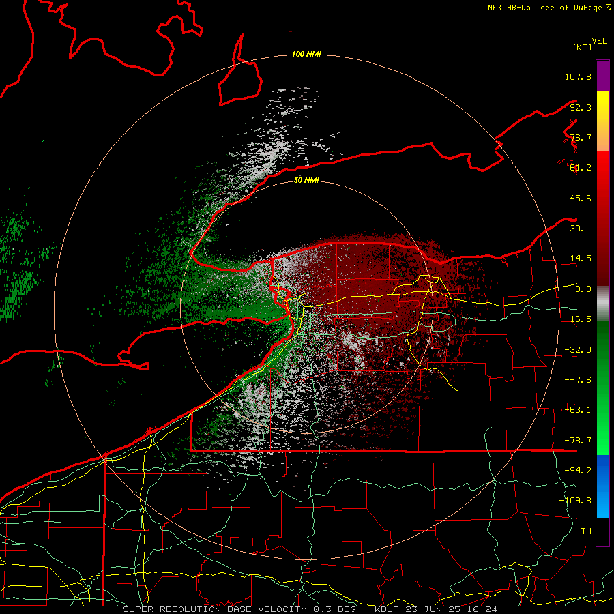614x614 pixels.
Task: Click the -94.2 velocity scale value
Action: coord(578,471)
